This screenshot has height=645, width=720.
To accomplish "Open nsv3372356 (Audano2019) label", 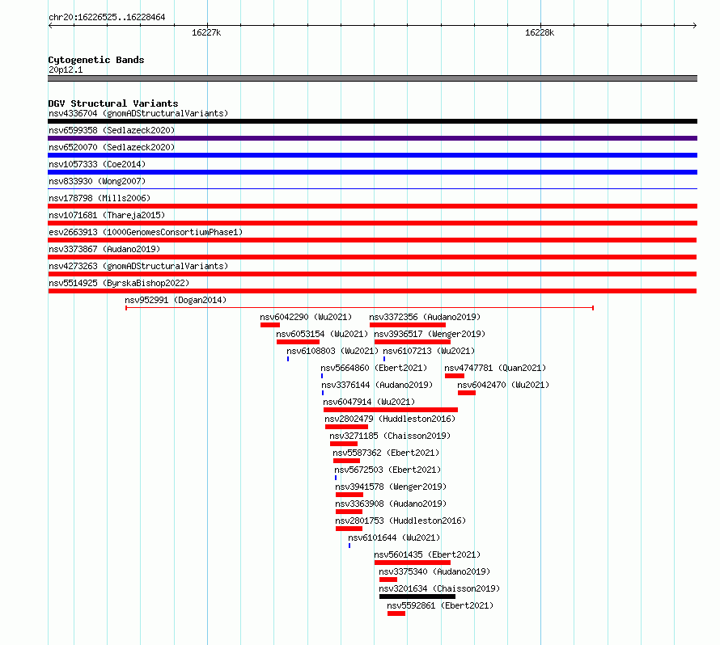I will click(x=425, y=317).
